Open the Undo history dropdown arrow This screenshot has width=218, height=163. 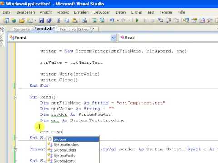click(118, 20)
